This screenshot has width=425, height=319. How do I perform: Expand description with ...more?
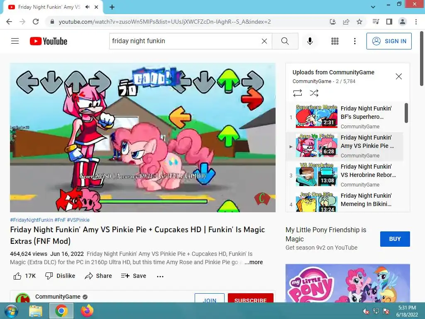pyautogui.click(x=254, y=263)
